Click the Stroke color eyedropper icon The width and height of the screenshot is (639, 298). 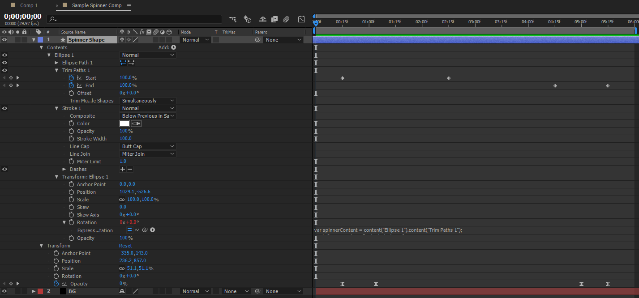136,123
